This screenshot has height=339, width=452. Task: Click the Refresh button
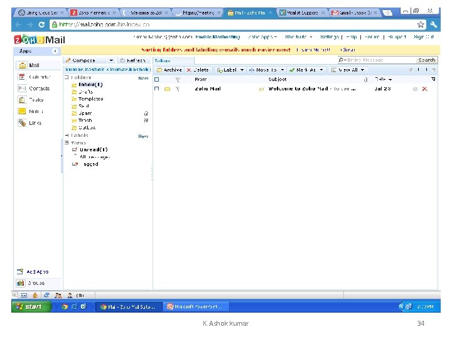pyautogui.click(x=133, y=60)
